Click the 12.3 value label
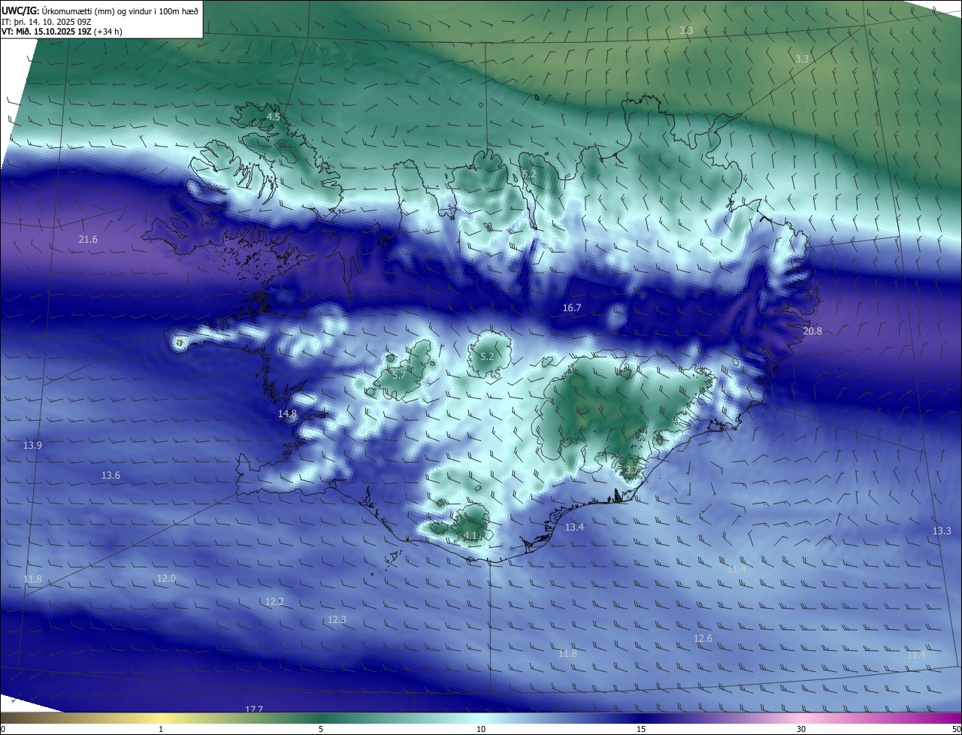 pos(337,620)
